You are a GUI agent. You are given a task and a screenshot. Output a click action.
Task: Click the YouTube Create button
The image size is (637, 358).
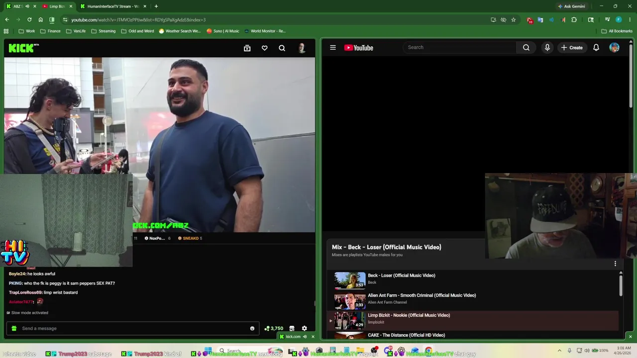(571, 48)
